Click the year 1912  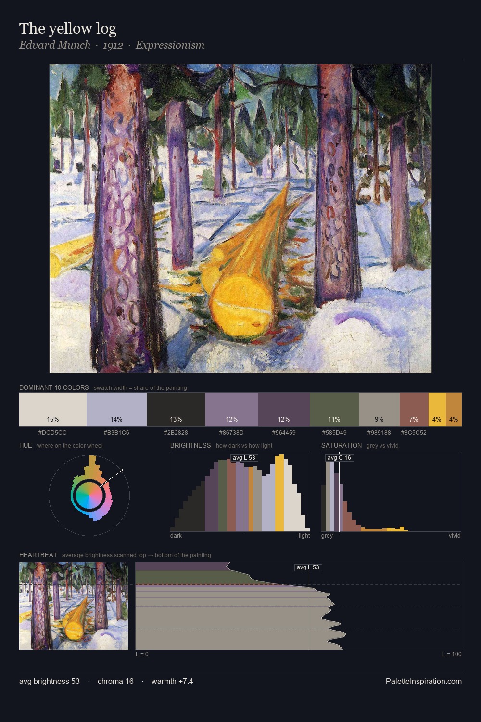point(113,45)
